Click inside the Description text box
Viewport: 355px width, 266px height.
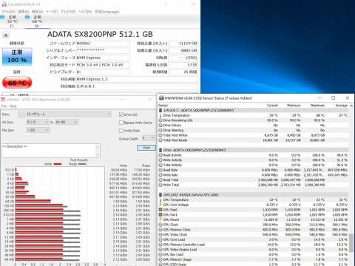point(51,151)
